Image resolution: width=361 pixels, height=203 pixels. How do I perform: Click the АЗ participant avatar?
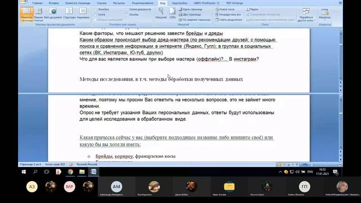pos(32,187)
